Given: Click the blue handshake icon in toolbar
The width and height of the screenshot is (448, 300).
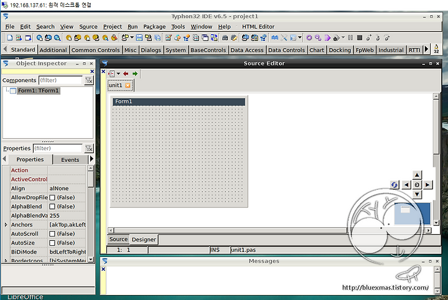Looking at the screenshot, I should point(275,38).
